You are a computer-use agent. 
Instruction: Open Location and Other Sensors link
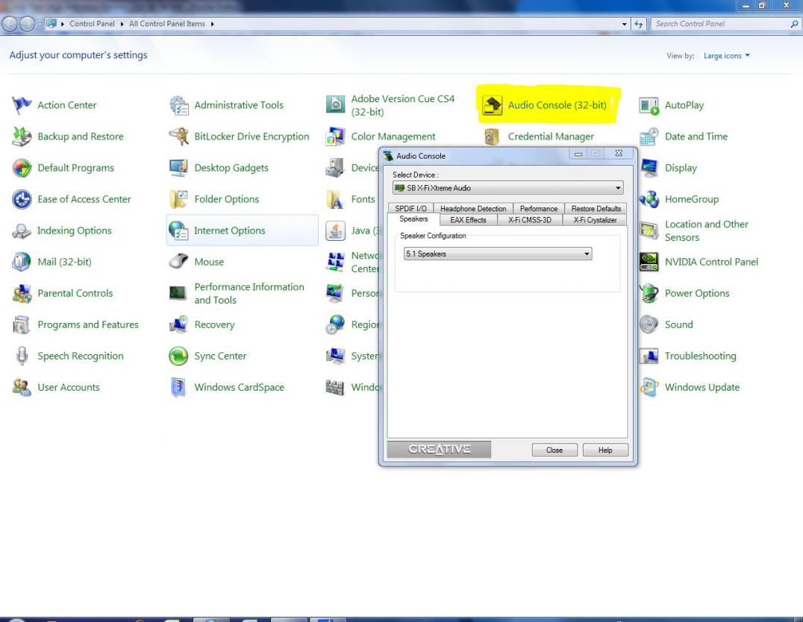[x=707, y=231]
